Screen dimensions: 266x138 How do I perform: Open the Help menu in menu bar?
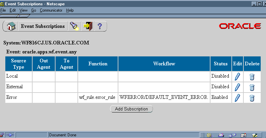coord(70,10)
